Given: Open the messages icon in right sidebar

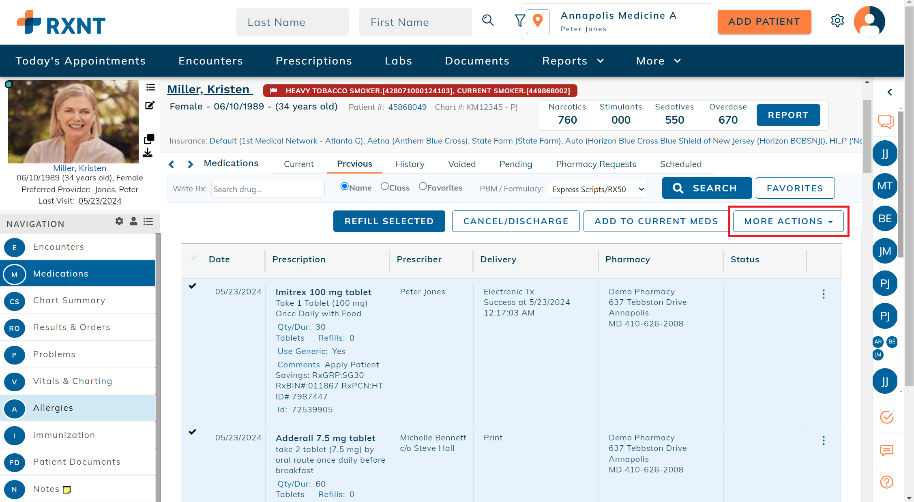Looking at the screenshot, I should (x=887, y=450).
